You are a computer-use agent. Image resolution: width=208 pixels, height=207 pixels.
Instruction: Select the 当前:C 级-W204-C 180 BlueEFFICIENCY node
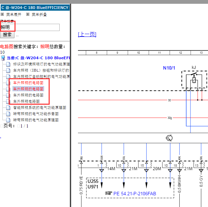[x=38, y=58]
